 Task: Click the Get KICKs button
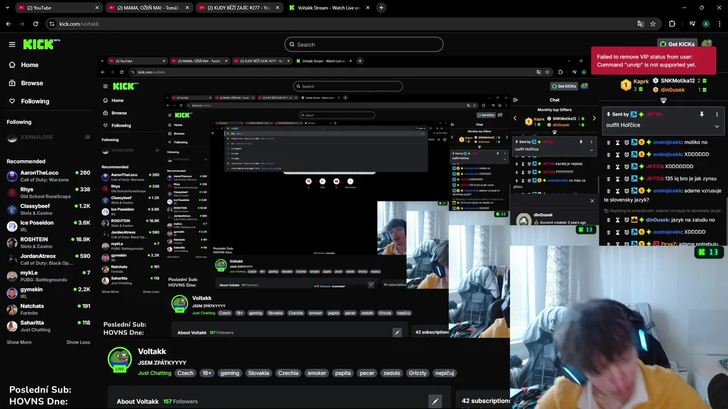point(677,44)
